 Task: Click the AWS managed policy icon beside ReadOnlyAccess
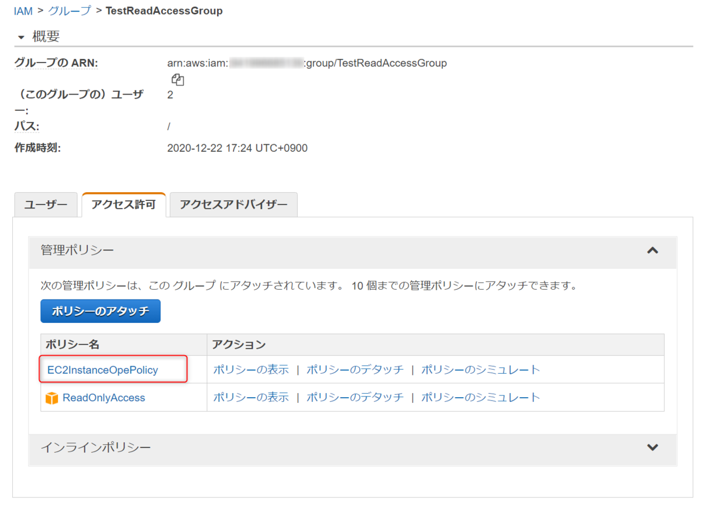point(51,398)
